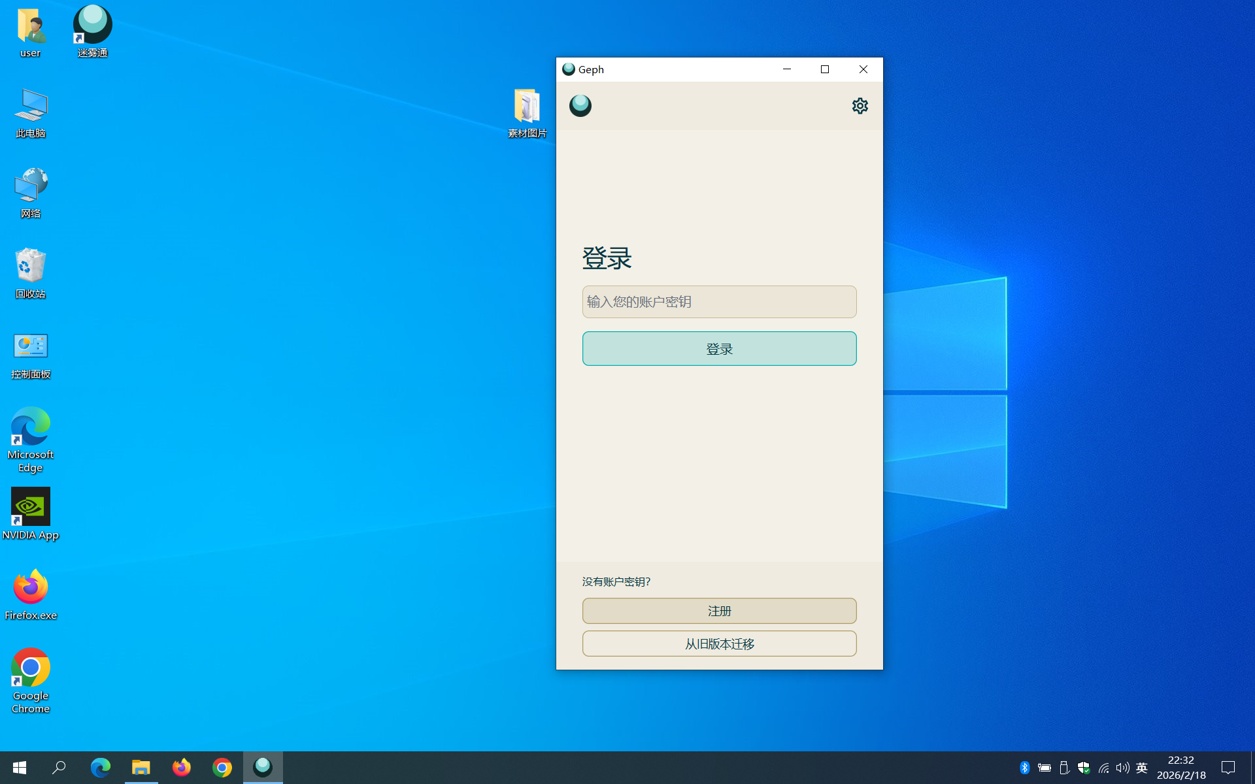Image resolution: width=1255 pixels, height=784 pixels.
Task: Click 从旧版本迁移 migrate button
Action: click(719, 644)
